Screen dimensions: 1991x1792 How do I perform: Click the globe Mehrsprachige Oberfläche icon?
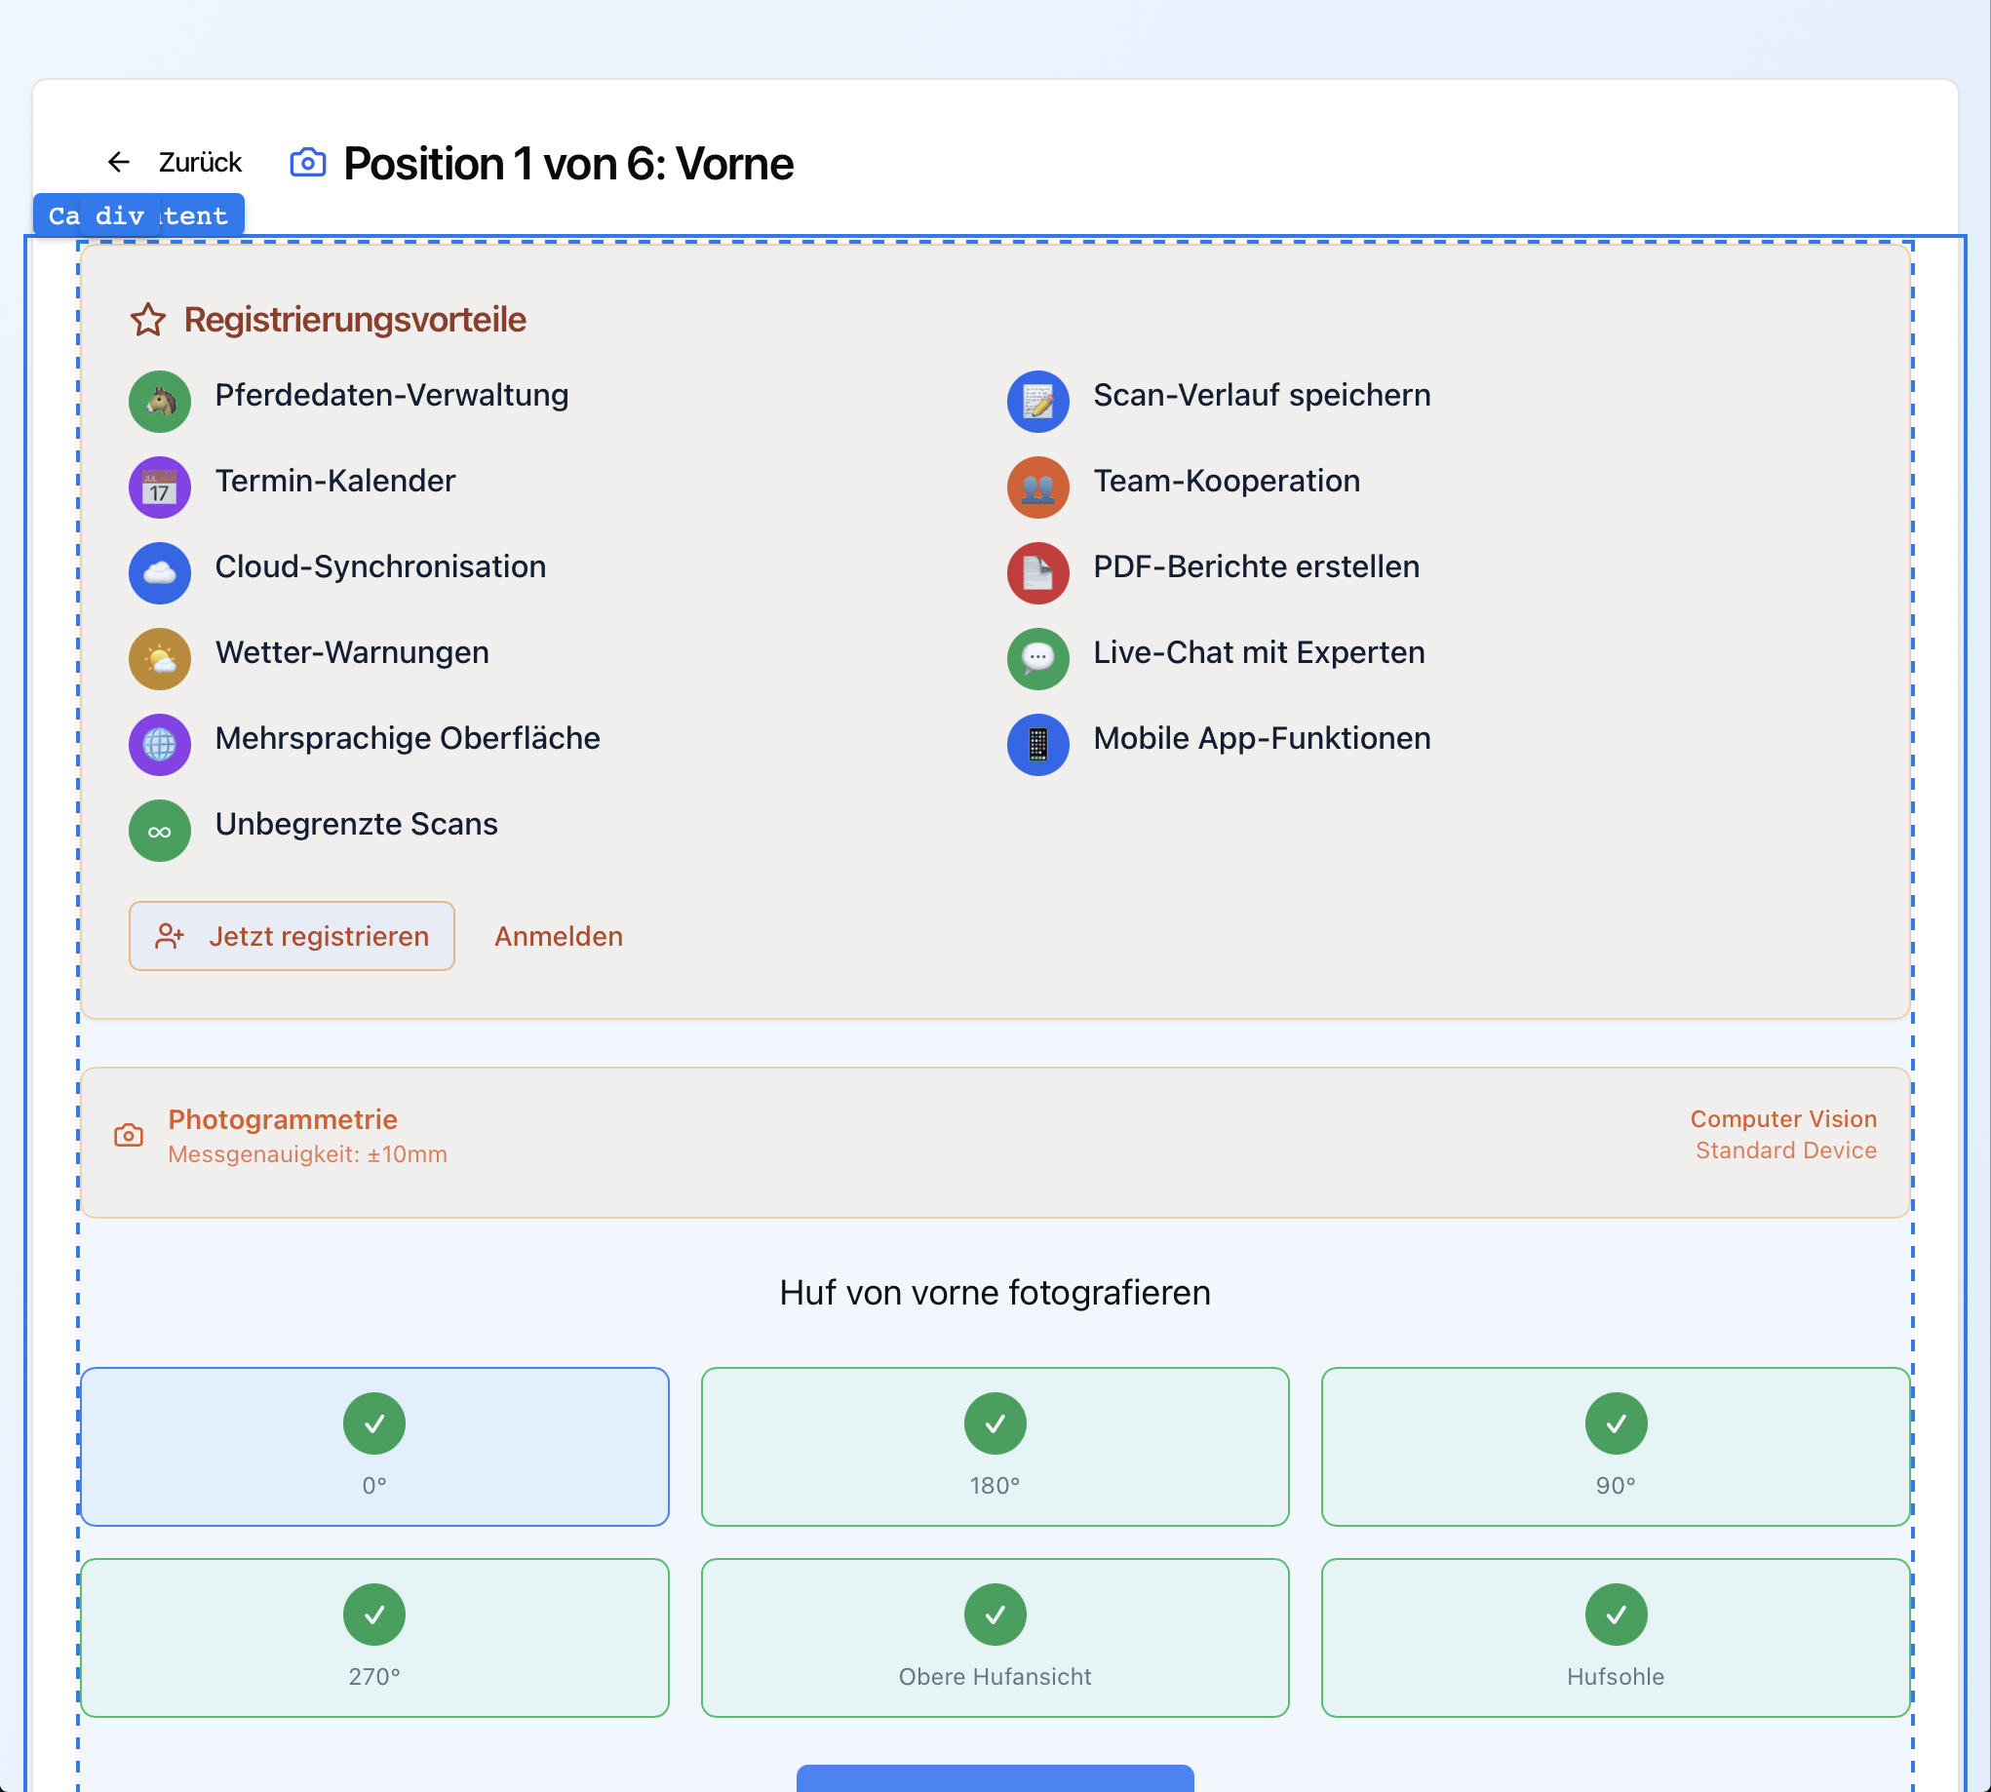(x=160, y=744)
